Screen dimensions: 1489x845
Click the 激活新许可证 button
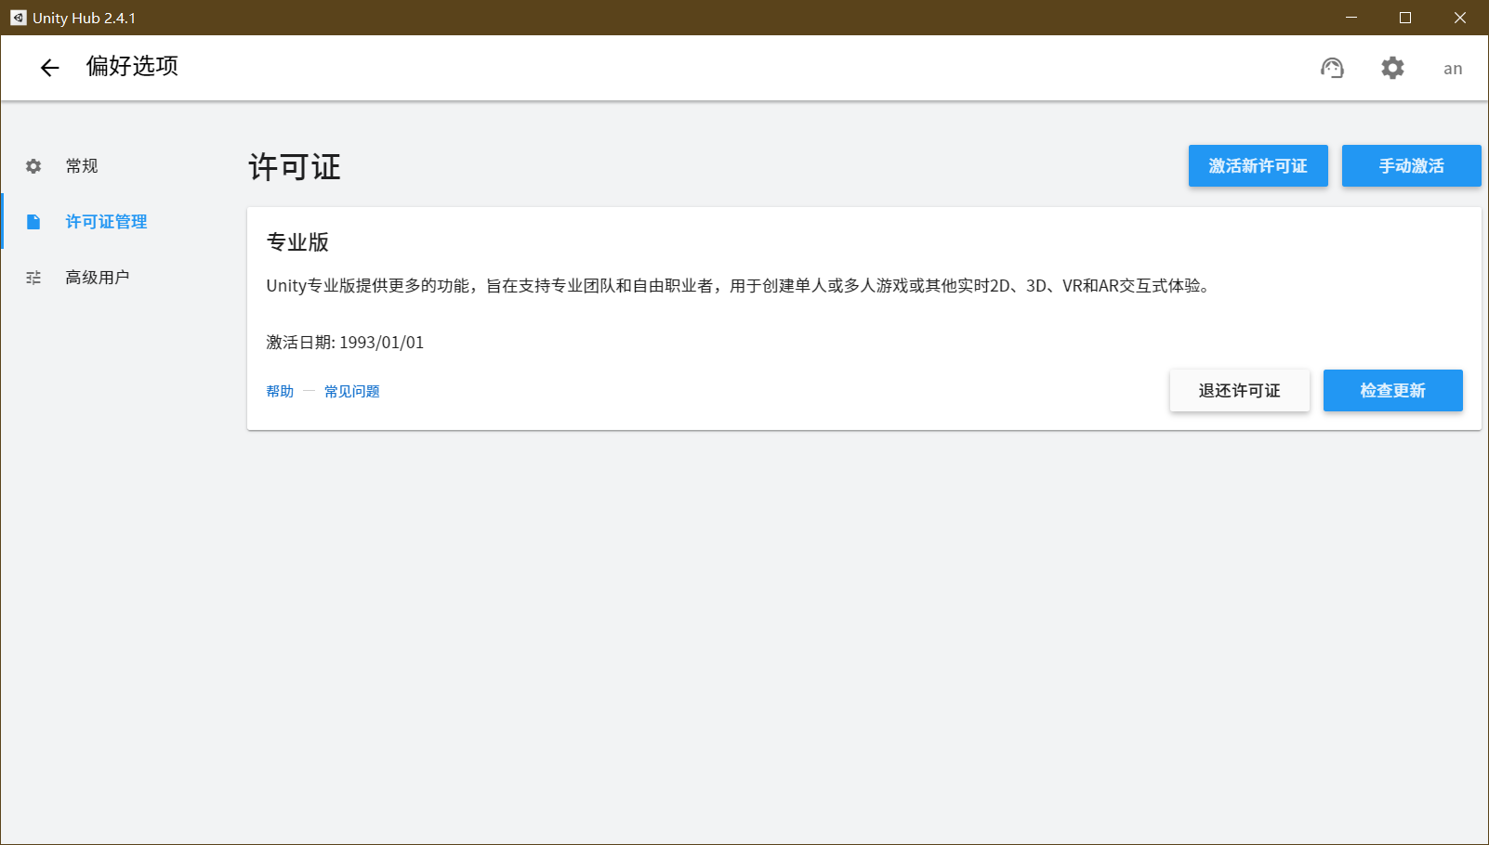coord(1258,166)
